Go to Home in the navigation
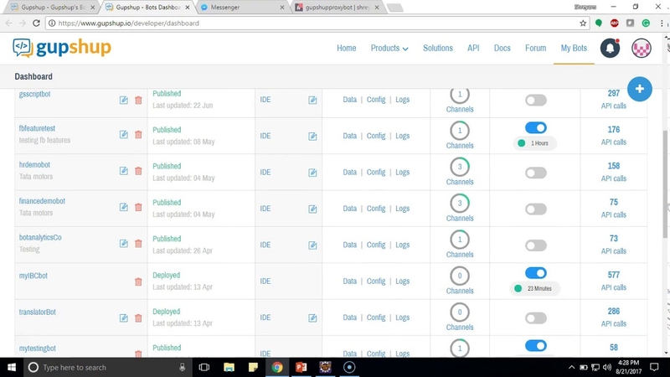670x377 pixels. tap(346, 48)
